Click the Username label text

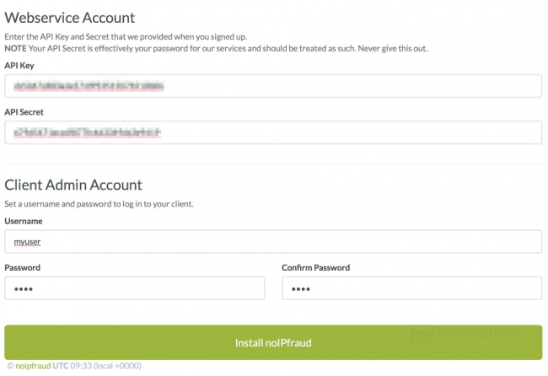point(24,221)
